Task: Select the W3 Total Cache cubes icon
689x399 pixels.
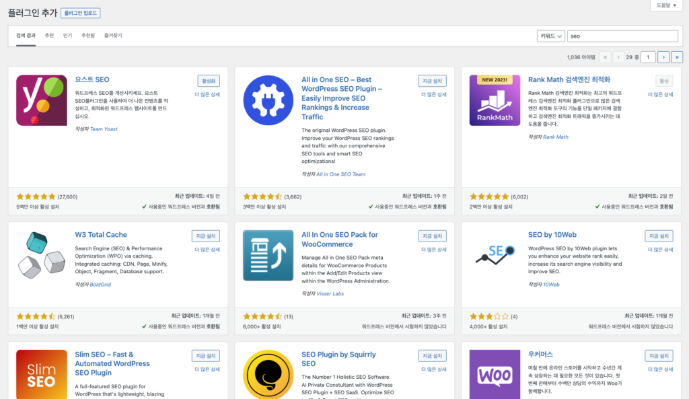Action: click(42, 255)
